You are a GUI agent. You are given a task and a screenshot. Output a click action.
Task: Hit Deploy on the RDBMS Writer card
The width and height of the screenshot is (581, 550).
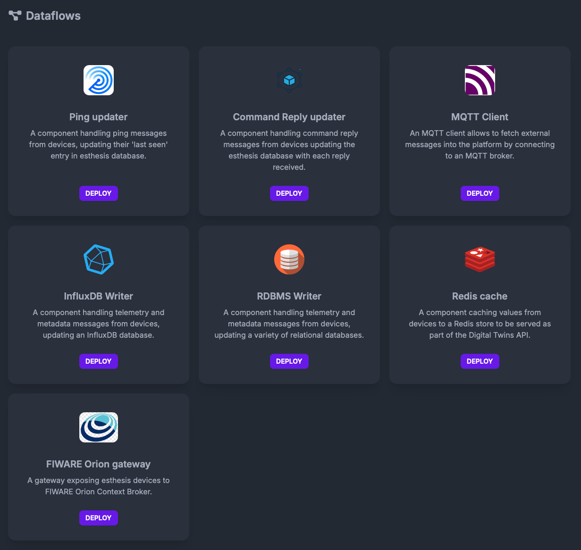click(x=289, y=361)
